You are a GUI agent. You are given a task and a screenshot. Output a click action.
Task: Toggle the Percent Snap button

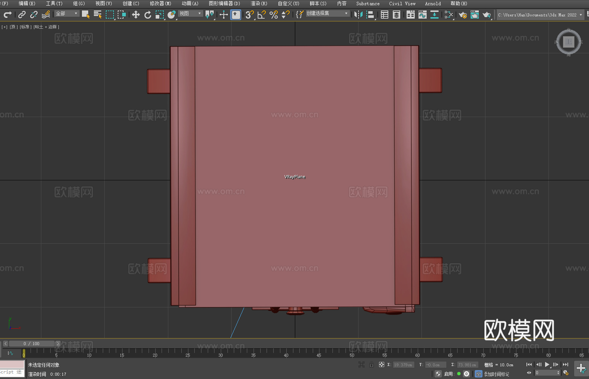tap(274, 15)
